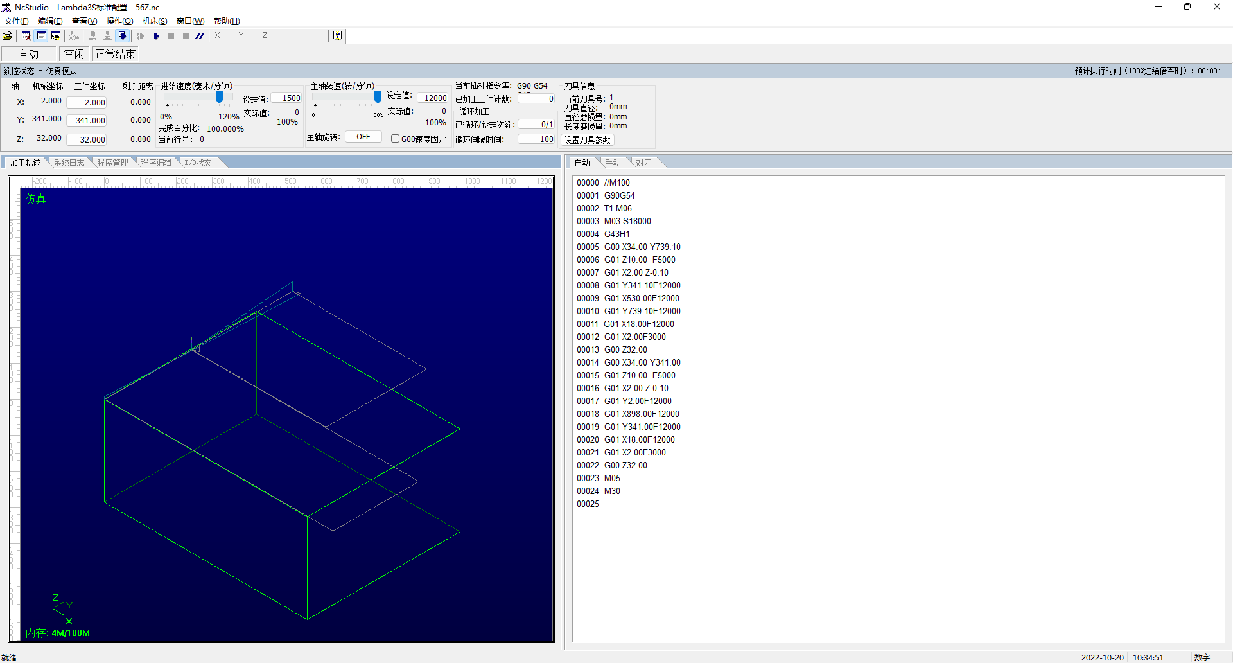Click the pause icon in the toolbar
1233x663 pixels.
click(171, 36)
